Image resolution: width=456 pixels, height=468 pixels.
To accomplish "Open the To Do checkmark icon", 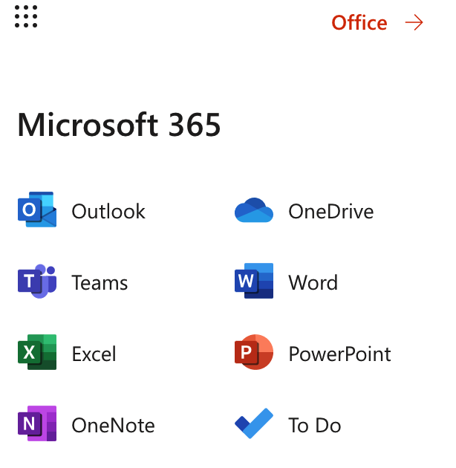I will coord(254,423).
